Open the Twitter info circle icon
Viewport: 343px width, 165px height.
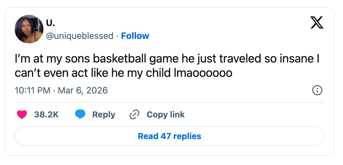pyautogui.click(x=317, y=90)
